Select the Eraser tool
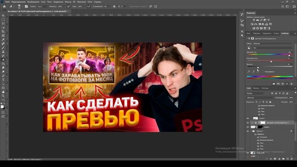The height and width of the screenshot is (167, 297). 3,60
